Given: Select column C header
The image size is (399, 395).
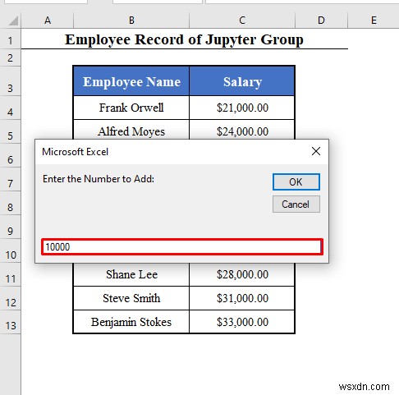Looking at the screenshot, I should 242,21.
